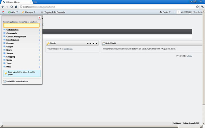
Task: Click the pin icon in dockbar
Action: click(3, 12)
